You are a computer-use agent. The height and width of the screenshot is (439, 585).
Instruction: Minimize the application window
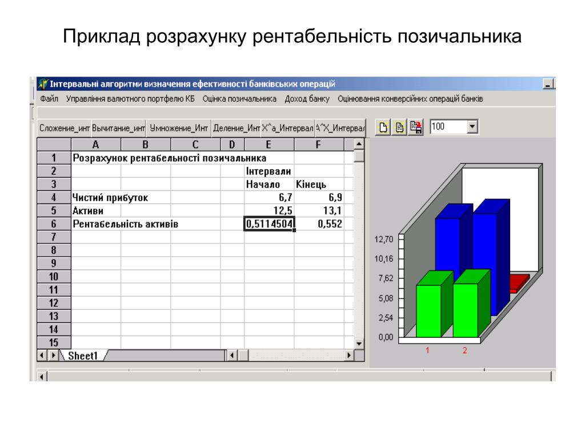coord(548,84)
